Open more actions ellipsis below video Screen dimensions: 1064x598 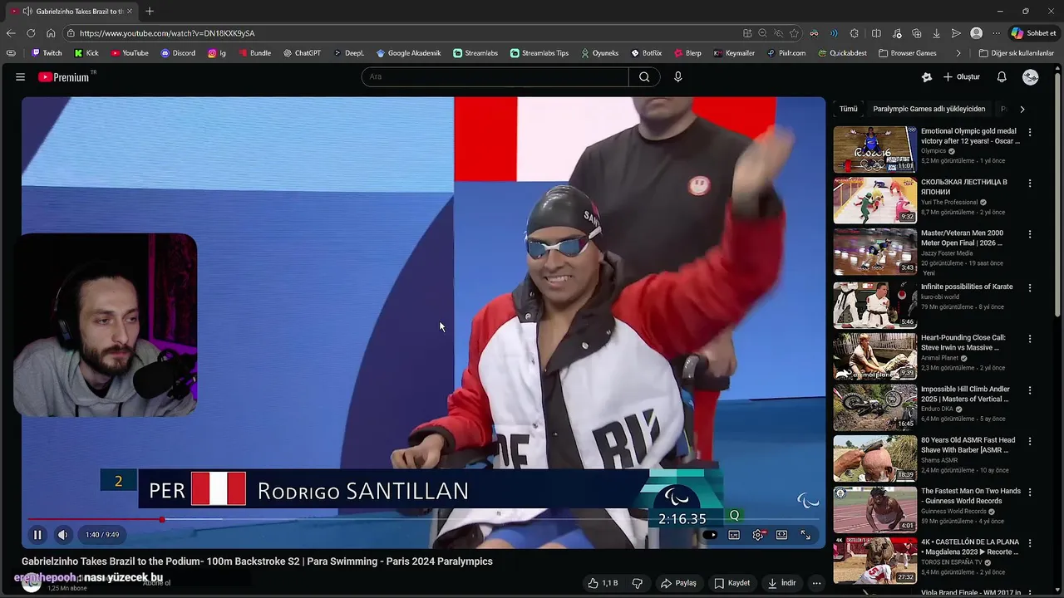click(x=816, y=583)
